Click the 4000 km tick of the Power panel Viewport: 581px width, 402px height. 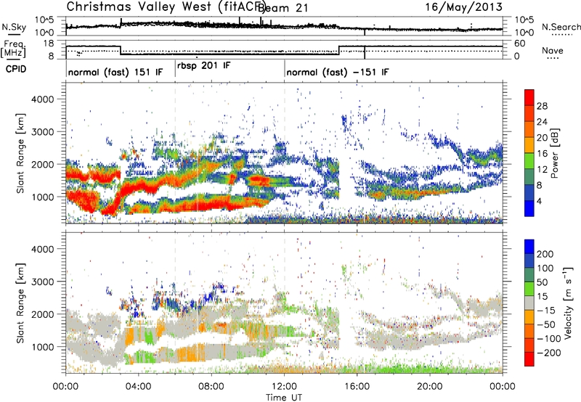coord(42,99)
